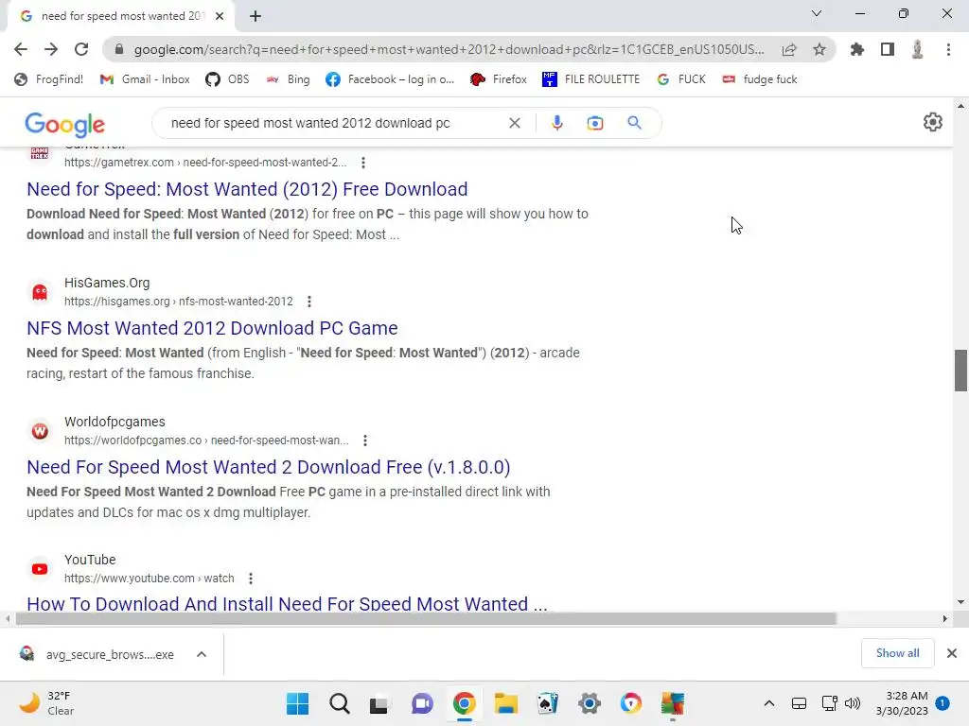Screen dimensions: 969x726
Task: Open the Facebook log in bookmark
Action: tap(390, 79)
